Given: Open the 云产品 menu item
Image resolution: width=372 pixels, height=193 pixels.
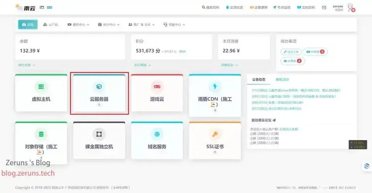Looking at the screenshot, I should point(51,25).
